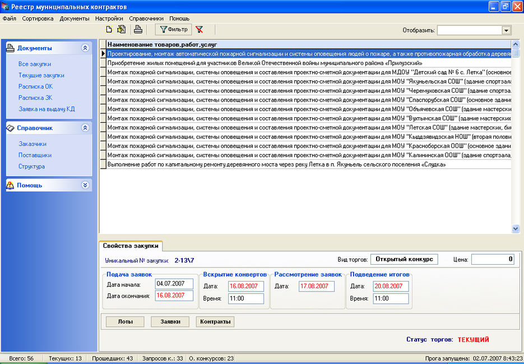Select row mentioning Красноборская ООШ
This screenshot has width=524, height=364.
point(309,146)
